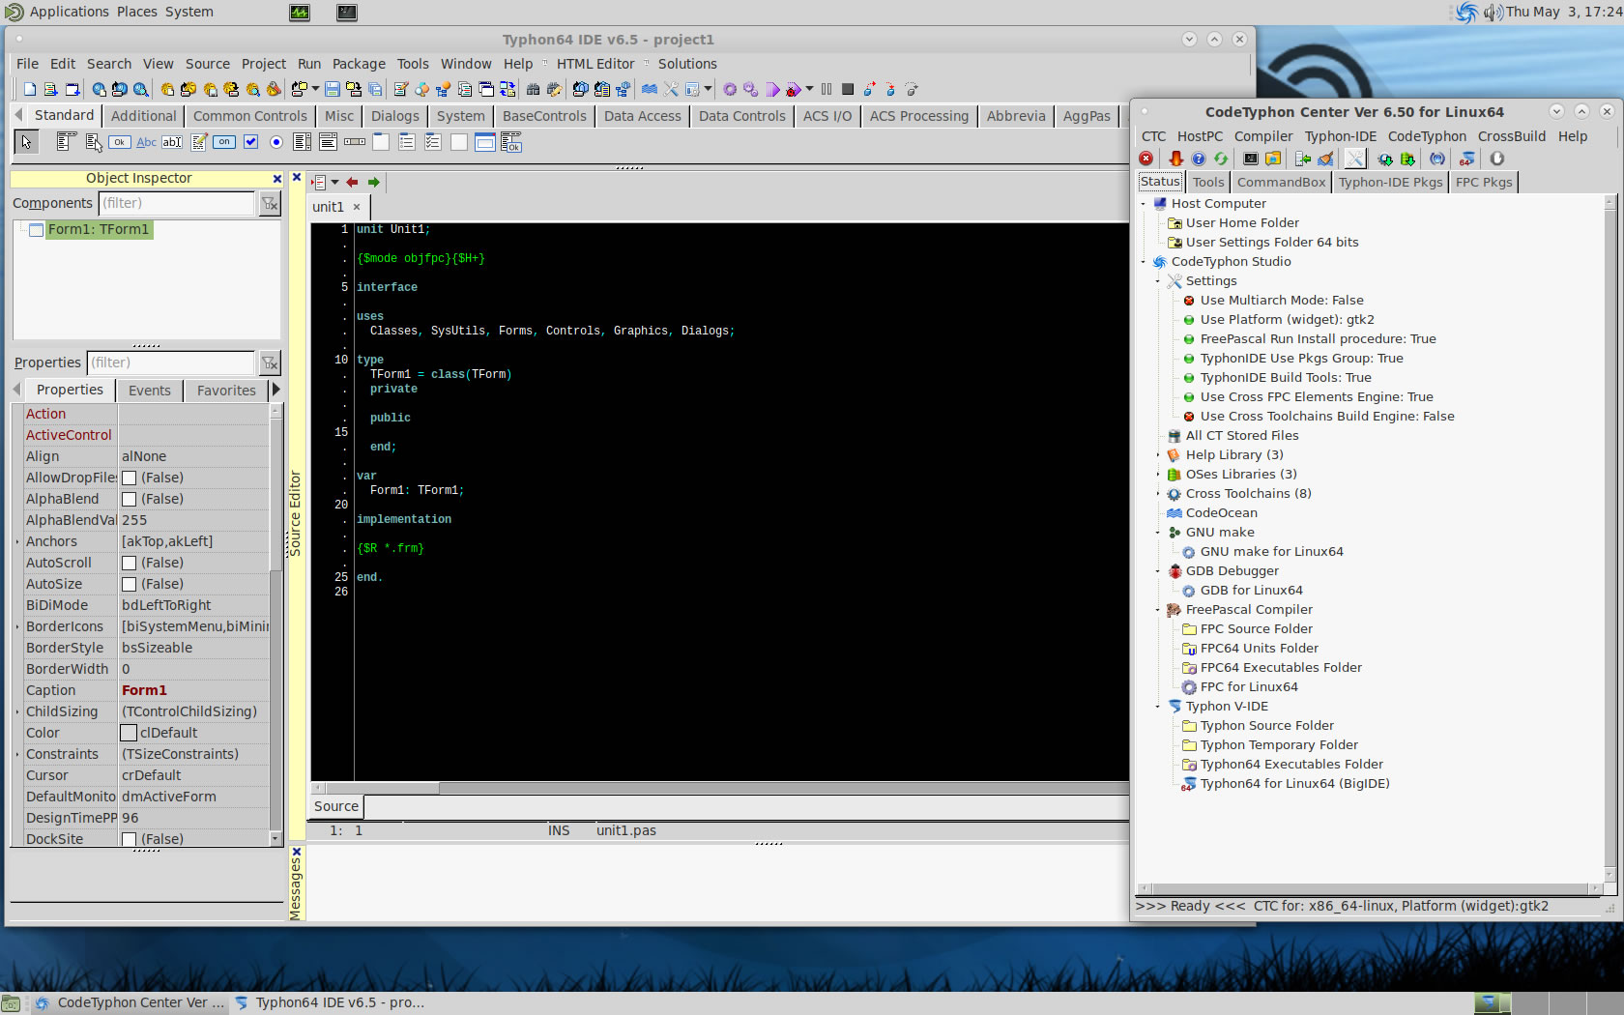This screenshot has width=1624, height=1015.
Task: Click the Source tab below the editor
Action: (336, 806)
